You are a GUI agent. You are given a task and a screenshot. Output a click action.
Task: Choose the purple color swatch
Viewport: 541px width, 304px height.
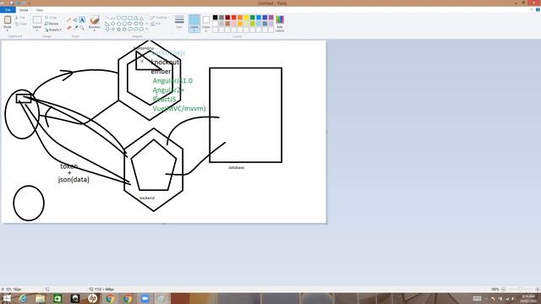[270, 17]
